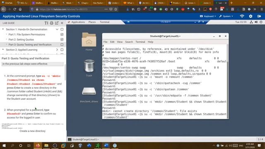Check Section 2 Applied Learning checkbox
Screen dimensions: 265x149
pyautogui.click(x=62, y=50)
